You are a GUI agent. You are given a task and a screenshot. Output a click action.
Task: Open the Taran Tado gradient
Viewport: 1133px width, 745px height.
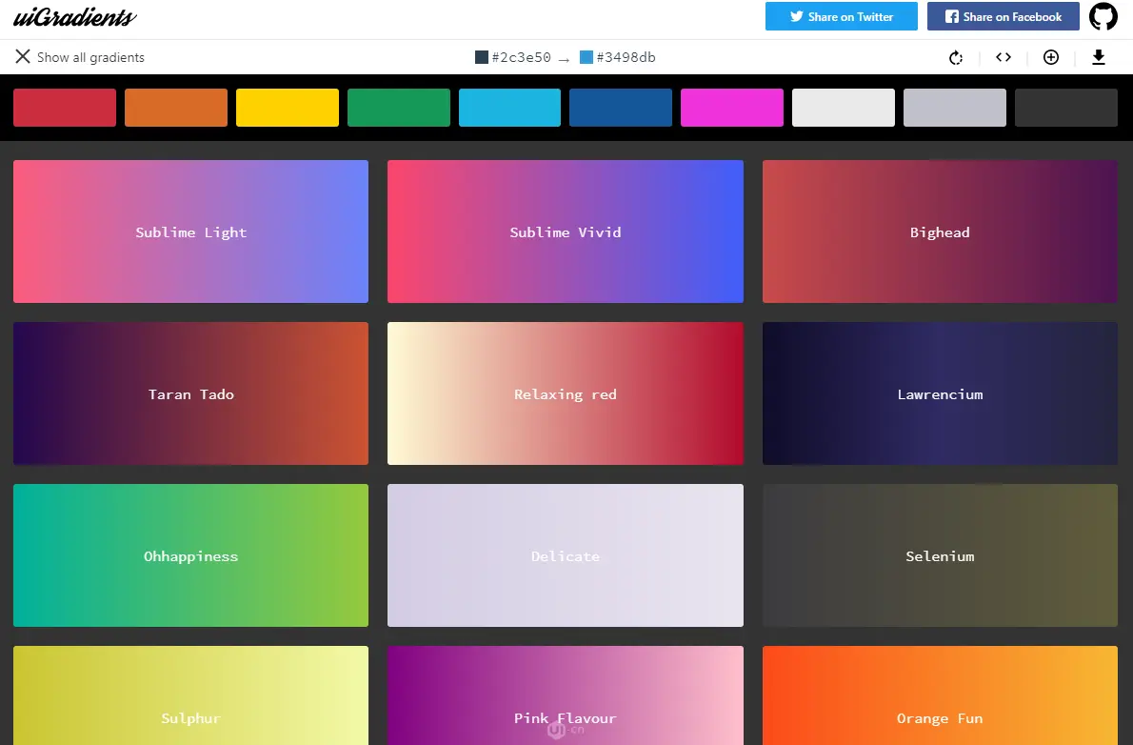(190, 393)
